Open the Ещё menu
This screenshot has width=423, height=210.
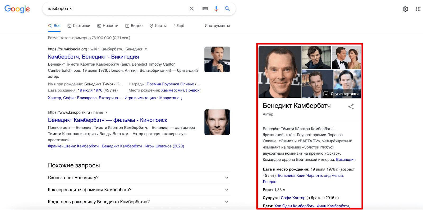[179, 26]
